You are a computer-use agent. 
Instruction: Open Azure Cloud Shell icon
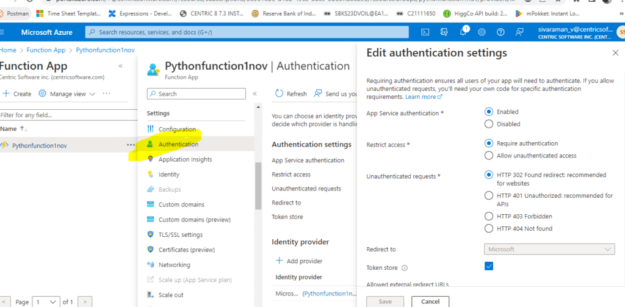click(425, 32)
